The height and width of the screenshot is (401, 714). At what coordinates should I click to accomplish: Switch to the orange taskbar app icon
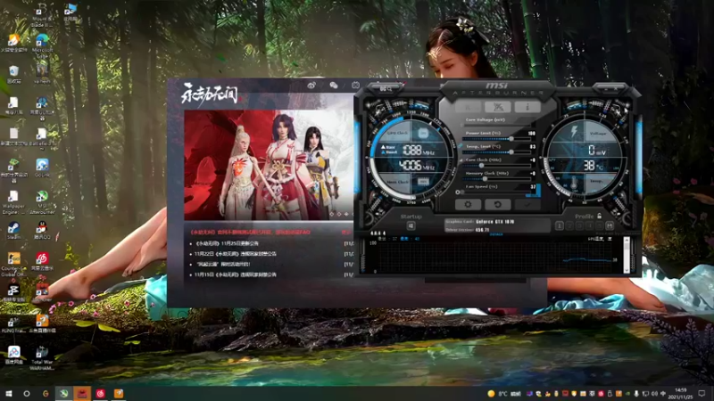pyautogui.click(x=119, y=393)
